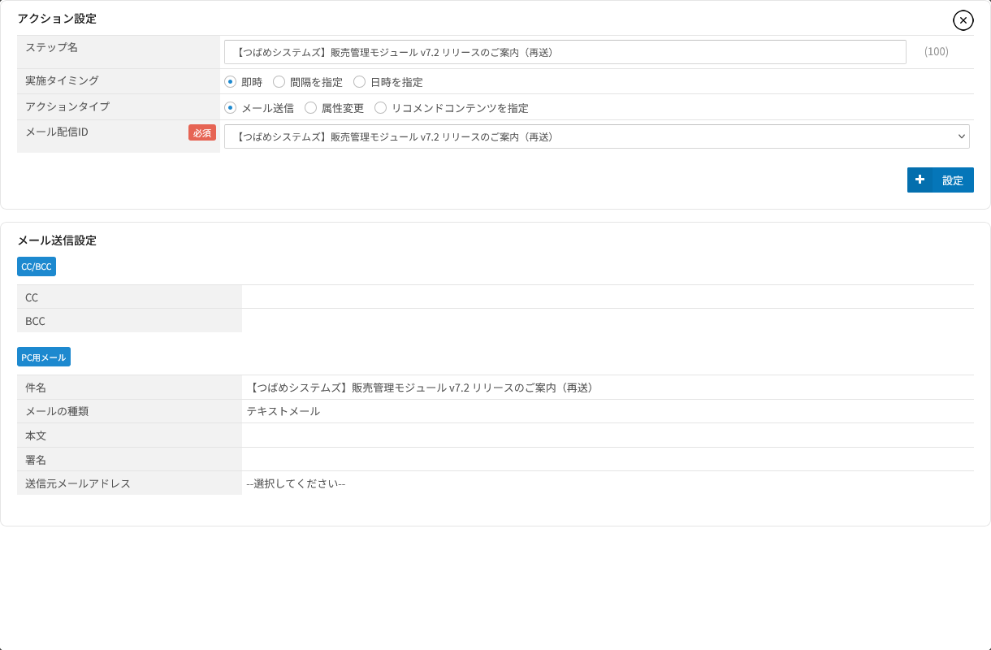Viewport: 991px width, 650px height.
Task: Choose メール送信 action type radio
Action: pyautogui.click(x=231, y=107)
